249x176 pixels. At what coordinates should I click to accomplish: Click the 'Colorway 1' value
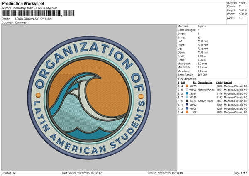click(x=22, y=22)
